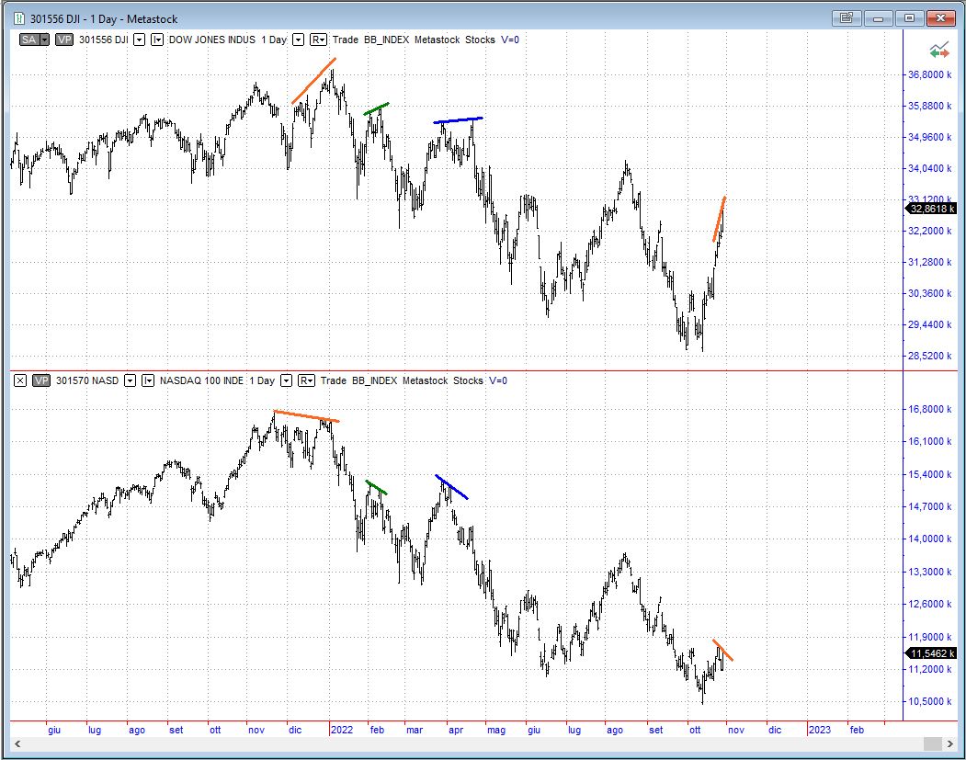Maximize the Metastock chart window
Image resolution: width=966 pixels, height=760 pixels.
909,17
